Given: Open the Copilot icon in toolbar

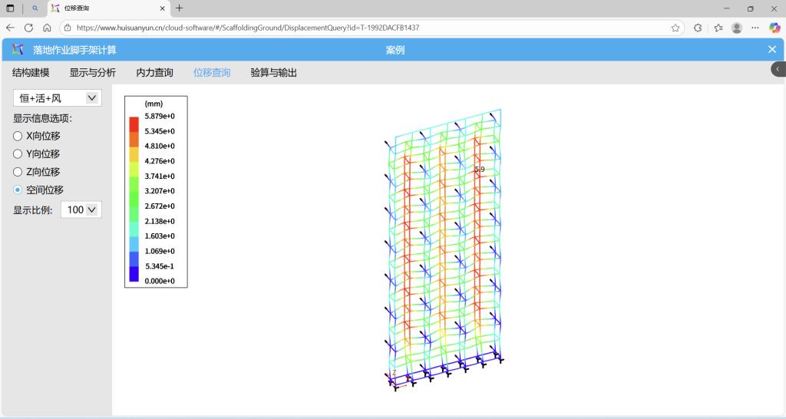Looking at the screenshot, I should [774, 28].
